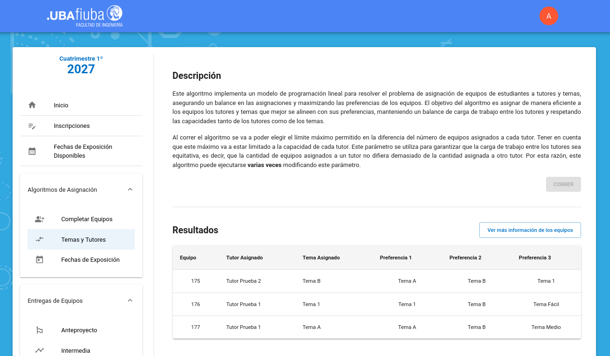This screenshot has width=610, height=356.
Task: Select Completar Equipos menu item
Action: click(x=87, y=219)
